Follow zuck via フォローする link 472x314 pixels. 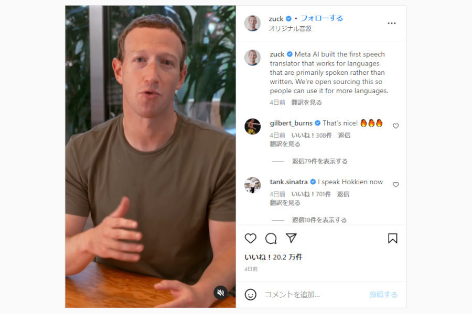pos(322,18)
